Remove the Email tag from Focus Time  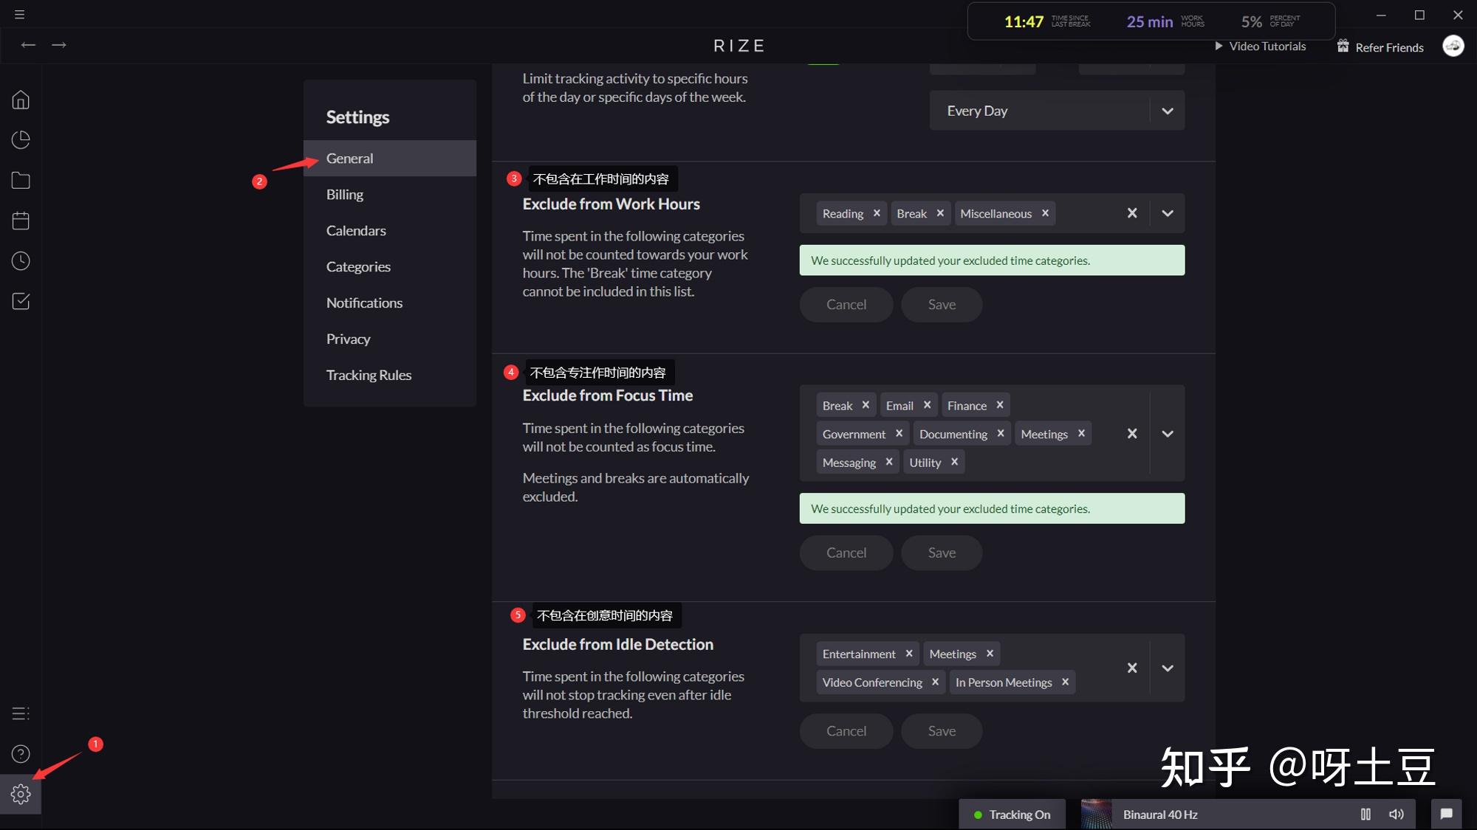click(x=927, y=405)
